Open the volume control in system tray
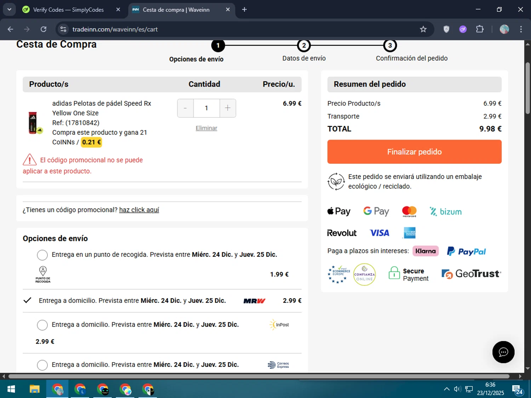 coord(457,389)
